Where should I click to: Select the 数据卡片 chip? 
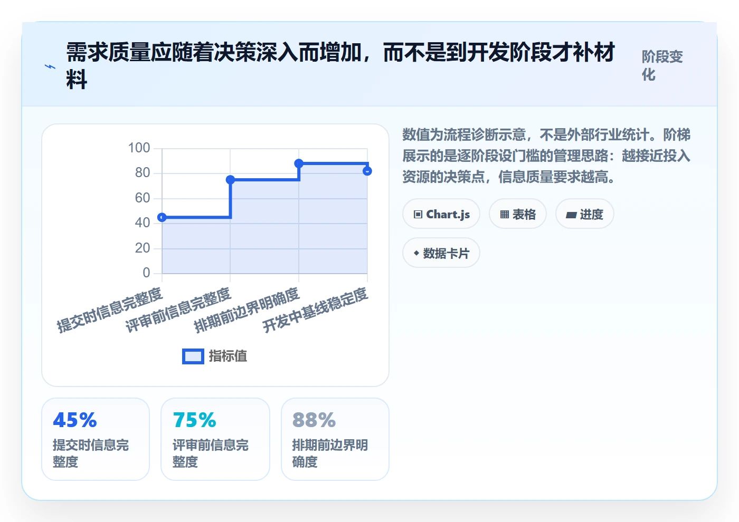pos(441,253)
